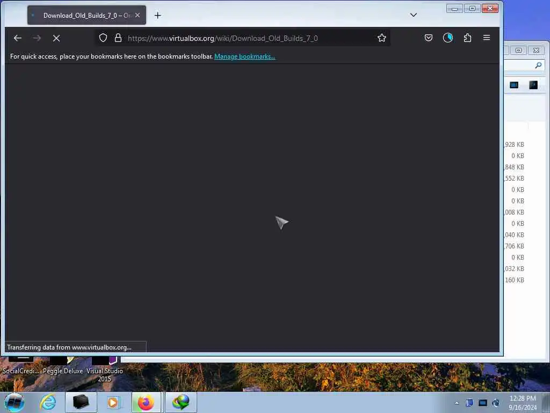Open the black box app in taskbar

(x=81, y=402)
